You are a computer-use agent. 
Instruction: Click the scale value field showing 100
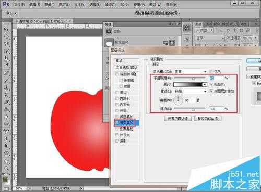coord(216,109)
